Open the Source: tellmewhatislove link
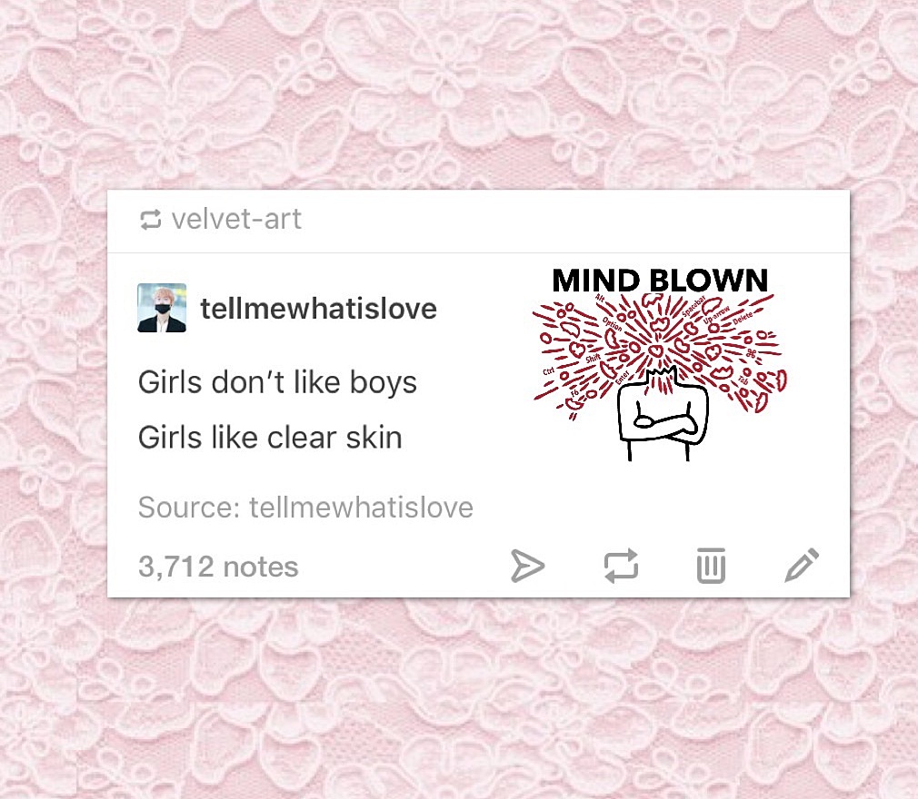Image resolution: width=918 pixels, height=799 pixels. click(305, 508)
